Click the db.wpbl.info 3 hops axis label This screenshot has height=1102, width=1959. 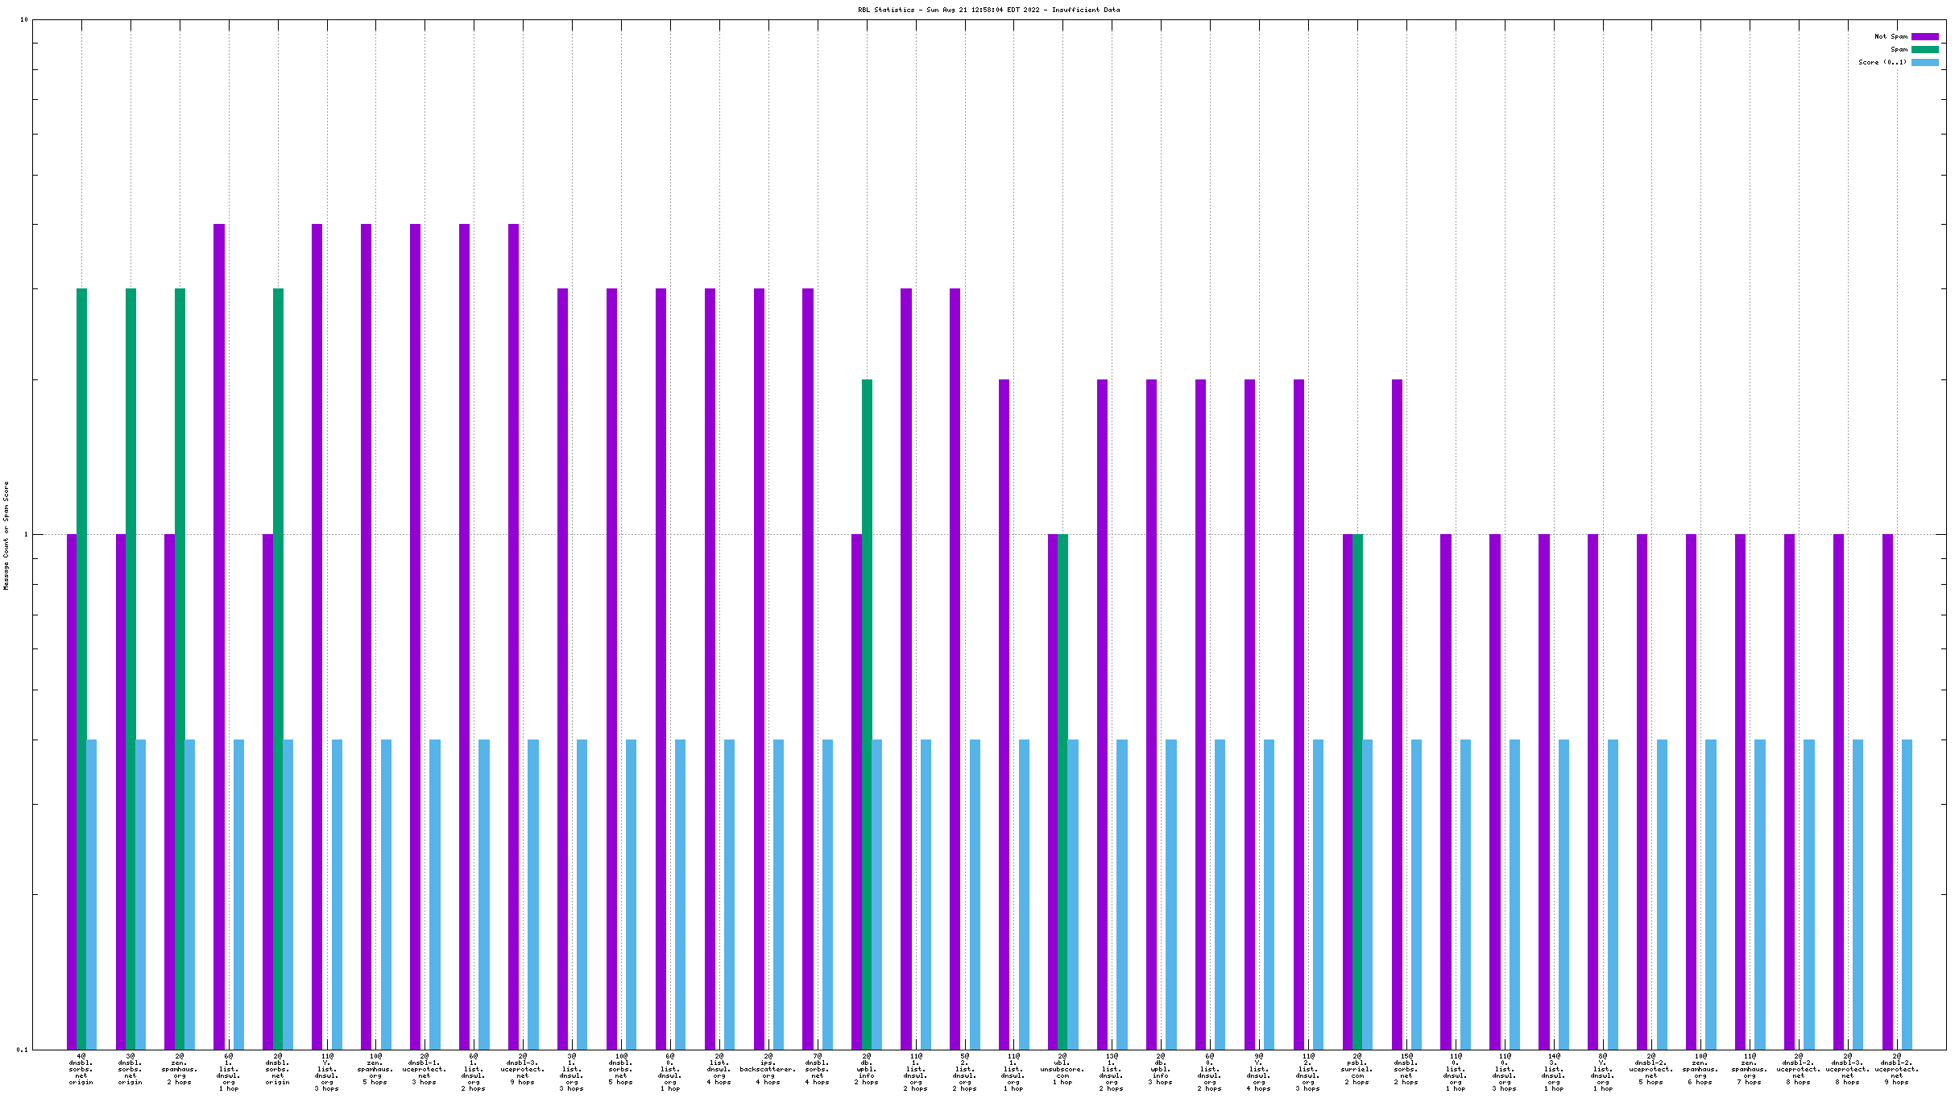pos(1161,1069)
